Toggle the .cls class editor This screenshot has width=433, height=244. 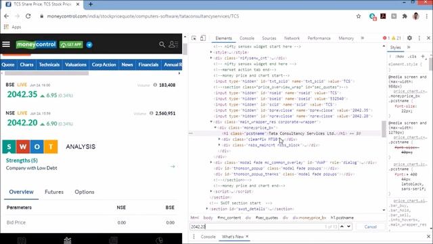point(413,56)
